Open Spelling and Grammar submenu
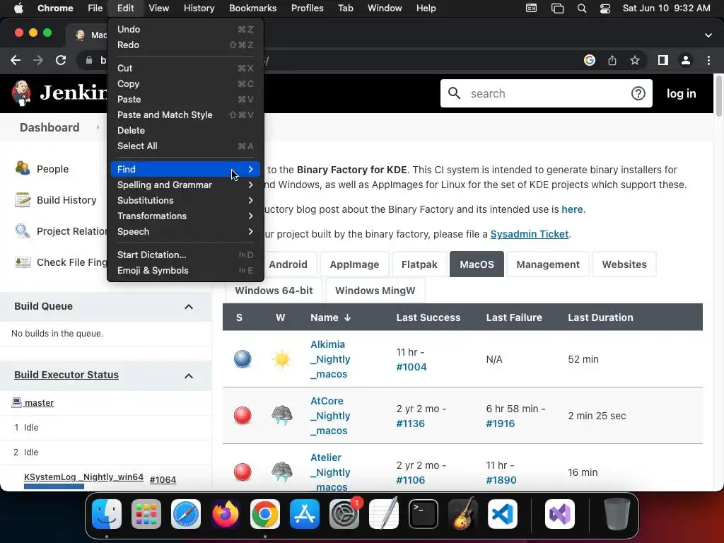Viewport: 724px width, 543px height. (185, 185)
